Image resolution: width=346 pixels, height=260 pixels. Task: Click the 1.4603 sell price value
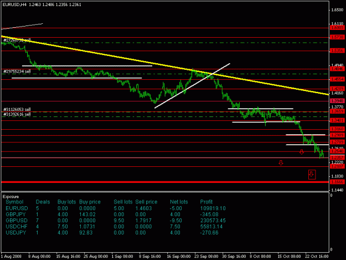[x=143, y=208]
